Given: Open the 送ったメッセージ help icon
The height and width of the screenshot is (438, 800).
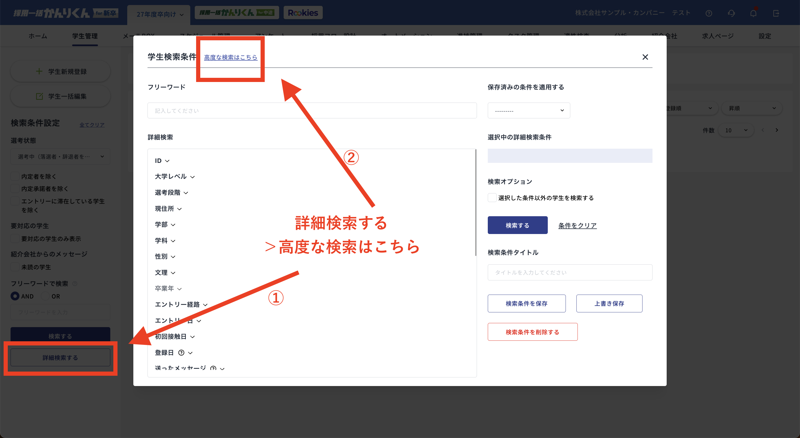Looking at the screenshot, I should (213, 369).
